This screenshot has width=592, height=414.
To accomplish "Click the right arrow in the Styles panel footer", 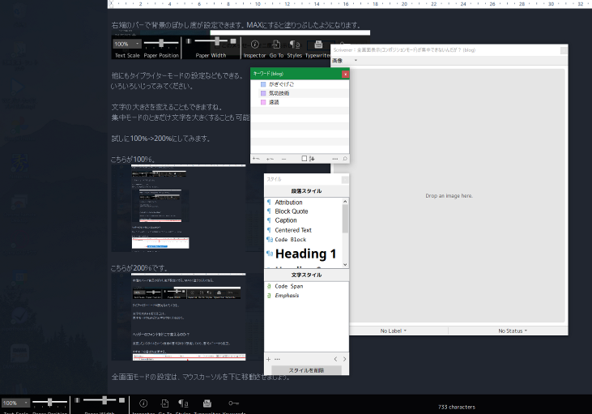I will [344, 359].
